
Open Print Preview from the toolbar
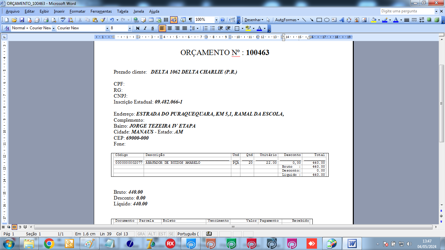coord(54,20)
